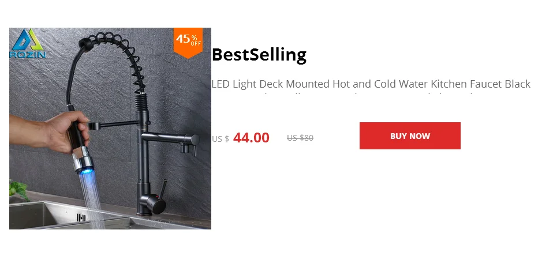Click the 44.00 sale price
Image resolution: width=553 pixels, height=275 pixels.
point(251,138)
